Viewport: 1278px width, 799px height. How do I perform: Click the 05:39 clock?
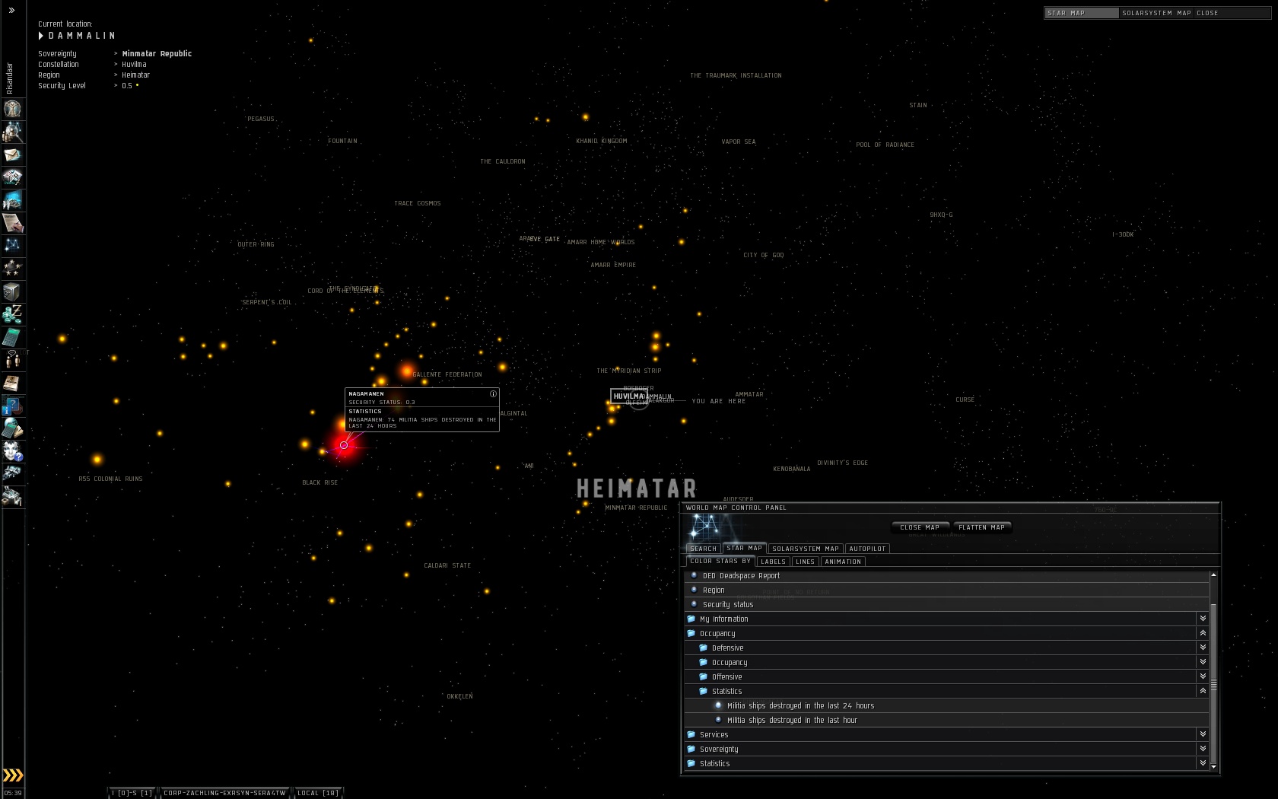click(x=13, y=793)
